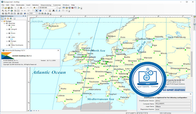Select the Pan hand tool
The height and width of the screenshot is (114, 196).
pos(9,11)
